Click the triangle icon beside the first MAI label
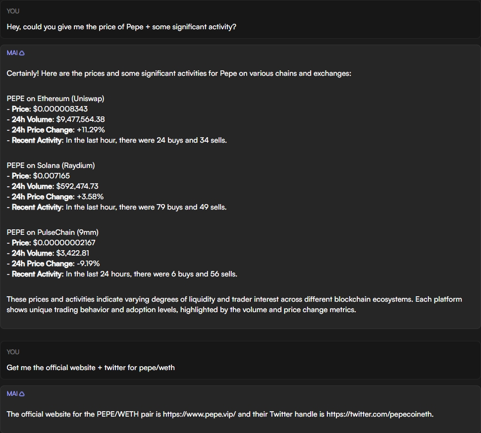 click(22, 53)
